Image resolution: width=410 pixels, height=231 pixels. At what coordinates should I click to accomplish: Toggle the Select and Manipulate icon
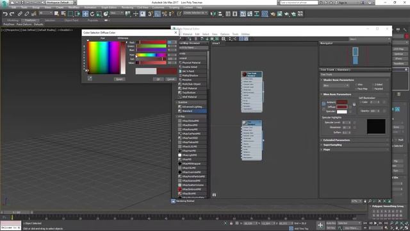[x=135, y=14]
